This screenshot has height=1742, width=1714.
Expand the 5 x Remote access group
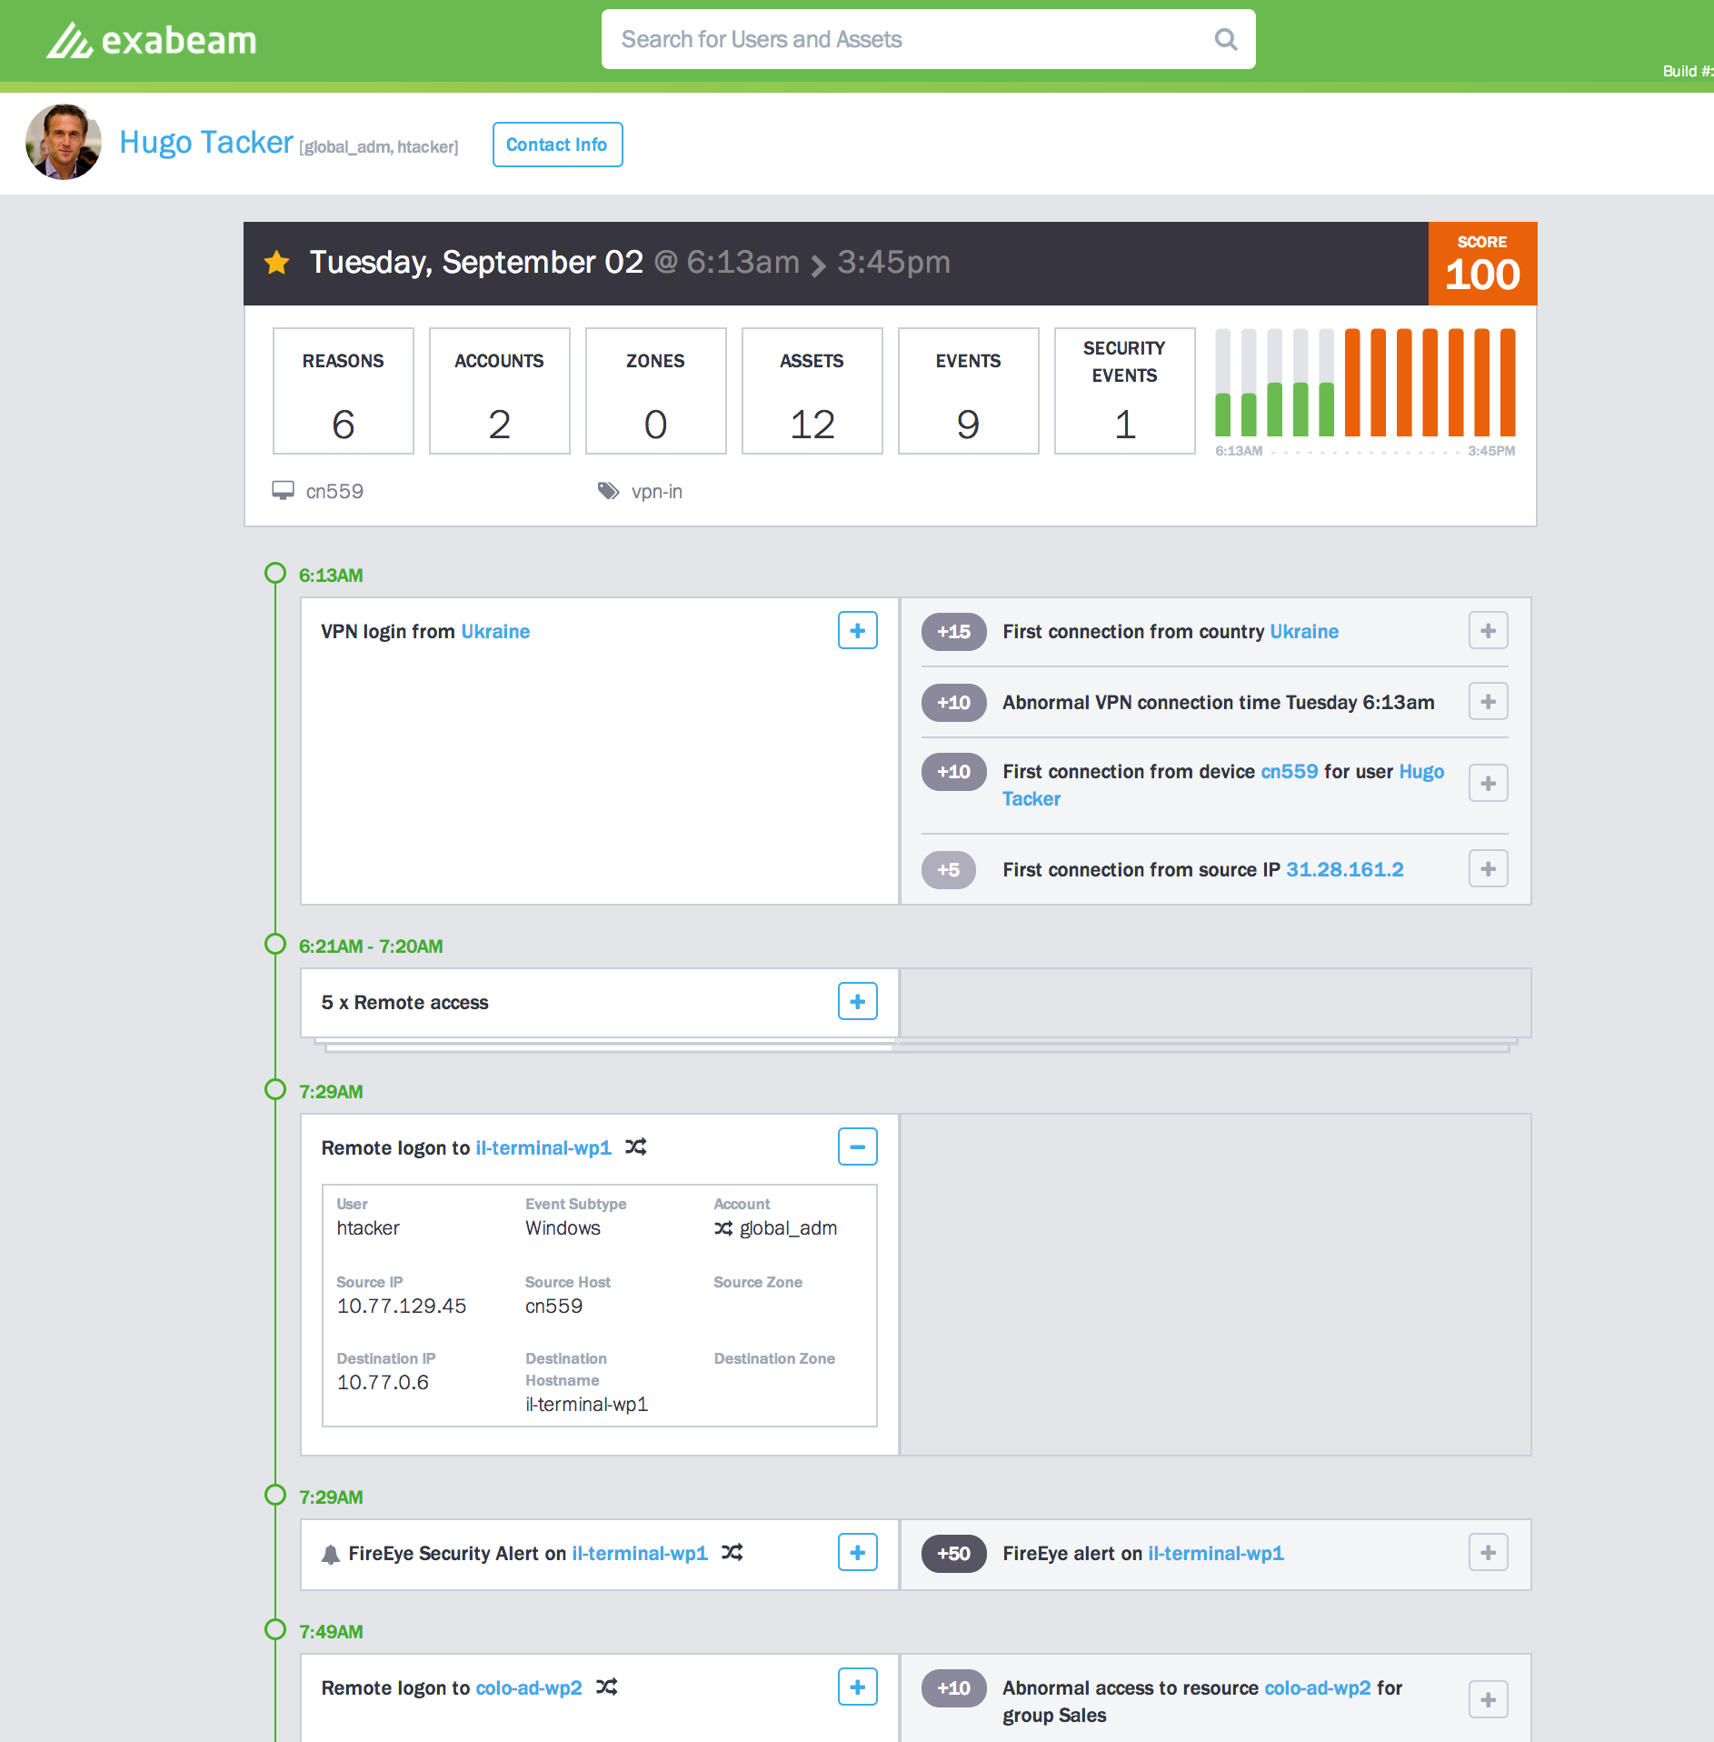coord(857,1002)
